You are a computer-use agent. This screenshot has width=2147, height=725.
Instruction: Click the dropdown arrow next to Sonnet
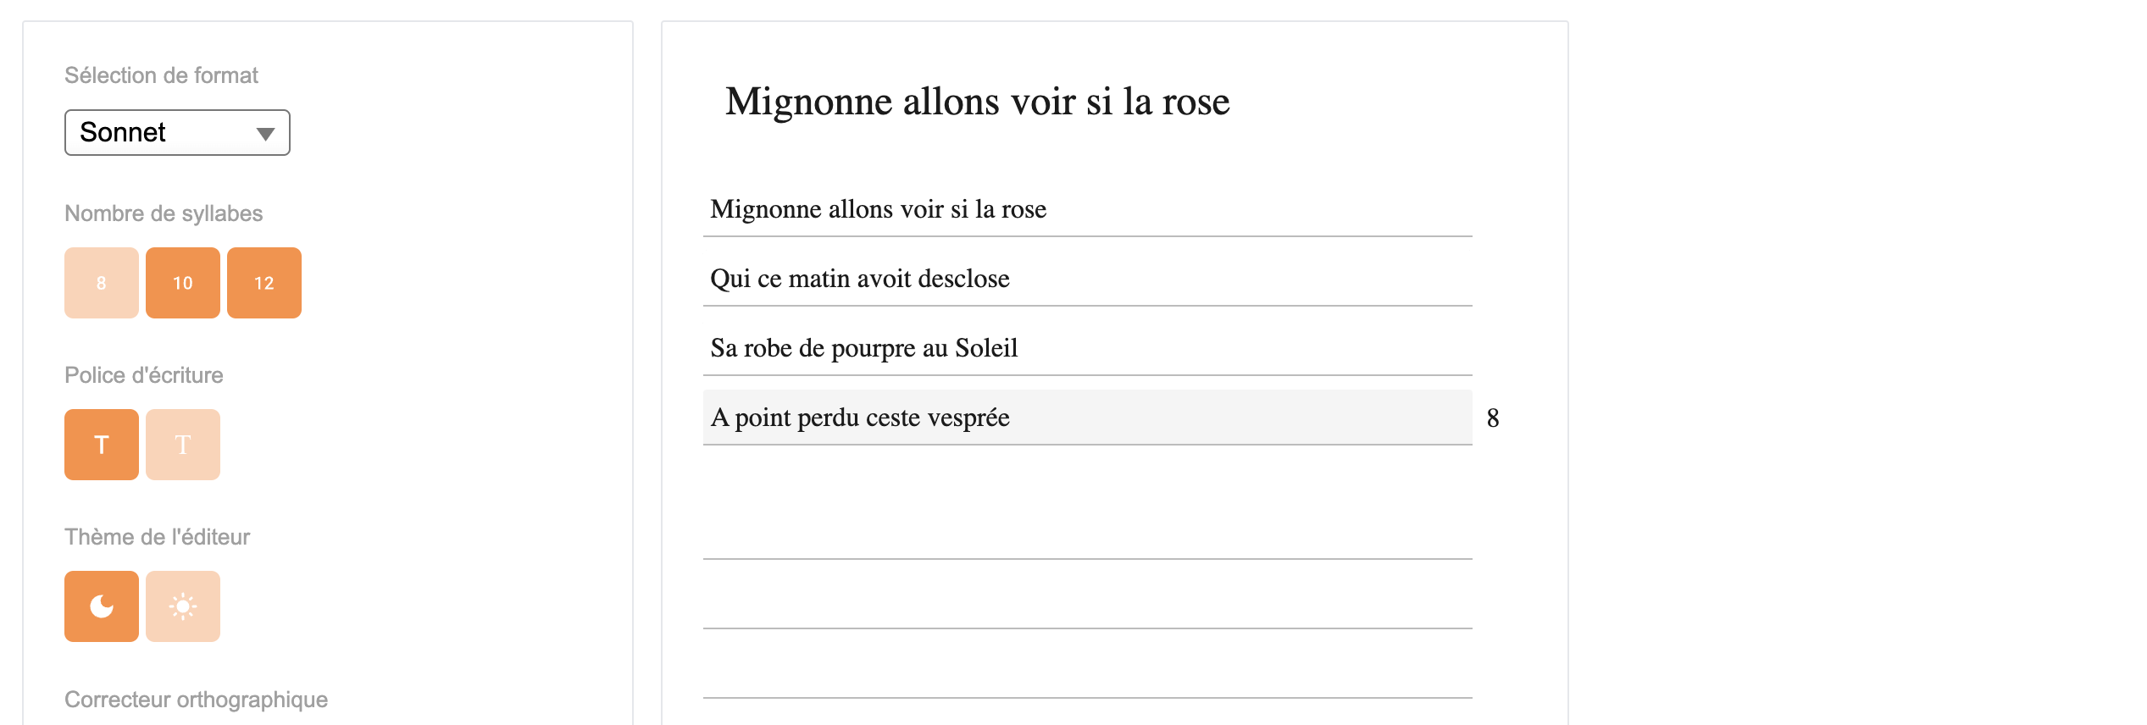coord(265,134)
